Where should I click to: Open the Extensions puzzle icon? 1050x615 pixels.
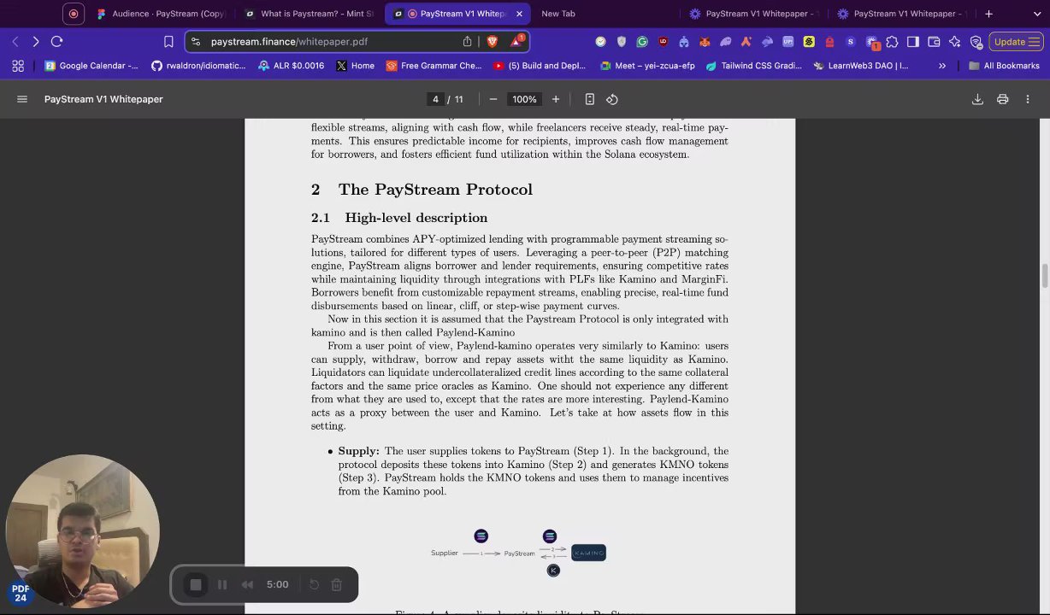tap(892, 41)
